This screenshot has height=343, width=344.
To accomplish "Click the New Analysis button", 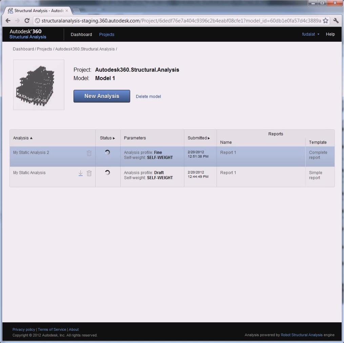I will pos(102,96).
